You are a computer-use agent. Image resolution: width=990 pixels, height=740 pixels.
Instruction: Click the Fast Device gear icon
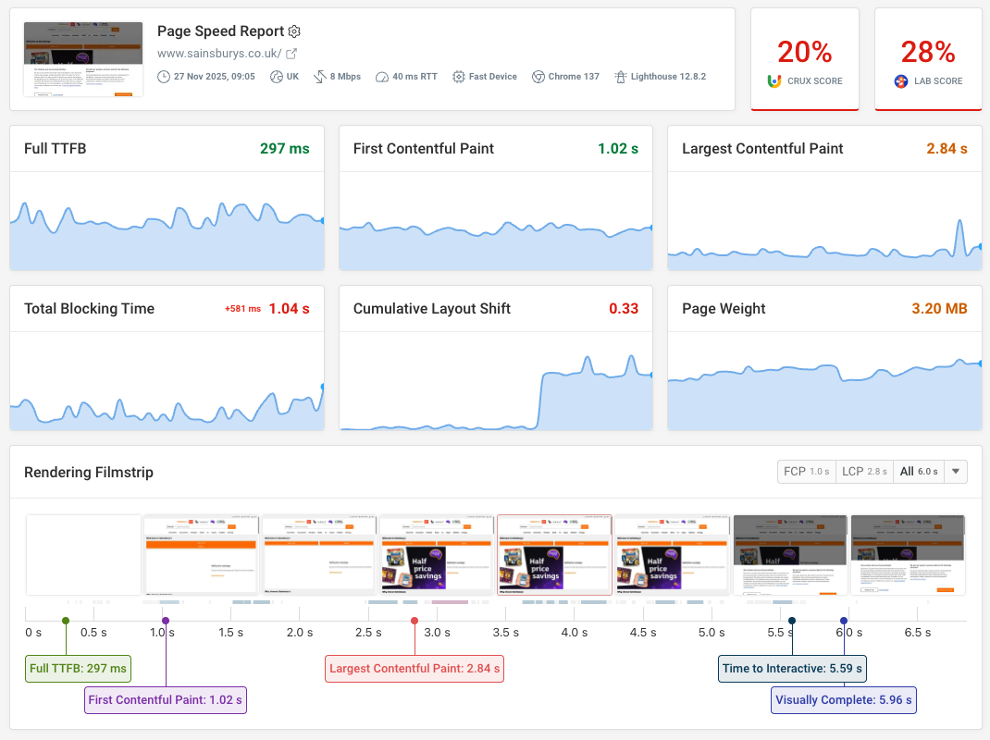[x=459, y=76]
